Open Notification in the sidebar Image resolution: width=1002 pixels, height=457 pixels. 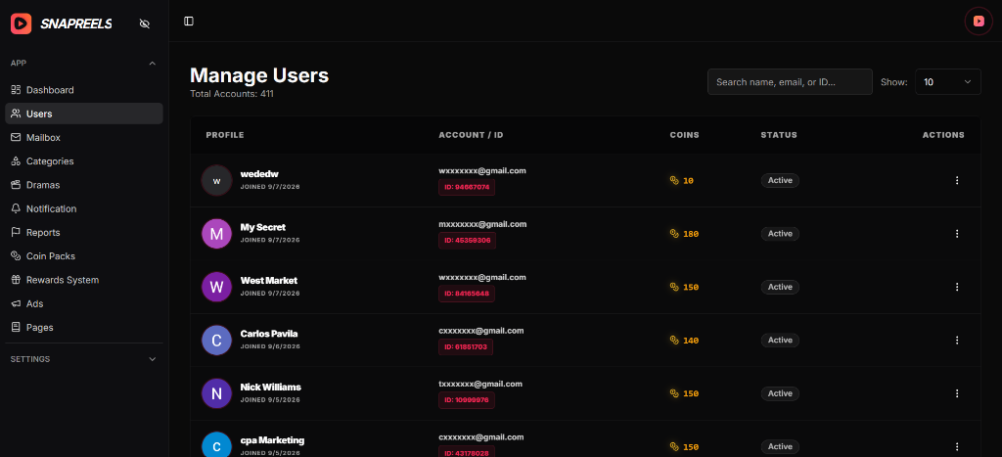pyautogui.click(x=84, y=208)
